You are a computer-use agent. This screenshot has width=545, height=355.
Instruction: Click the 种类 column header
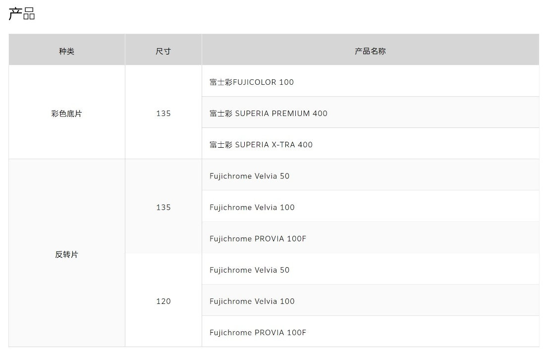pyautogui.click(x=66, y=51)
